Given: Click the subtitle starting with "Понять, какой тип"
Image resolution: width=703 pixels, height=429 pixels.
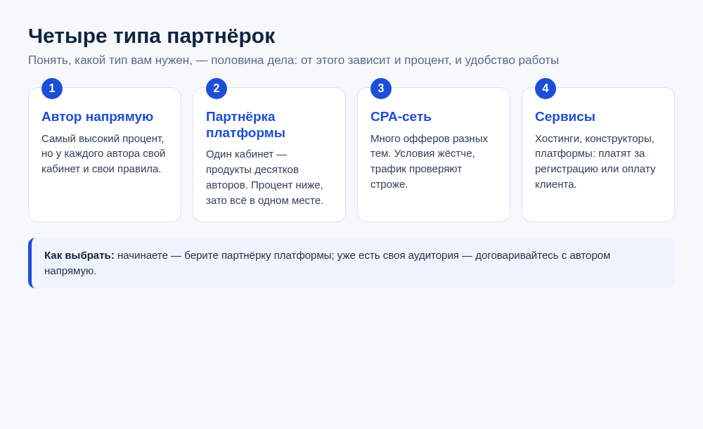Looking at the screenshot, I should click(x=293, y=60).
